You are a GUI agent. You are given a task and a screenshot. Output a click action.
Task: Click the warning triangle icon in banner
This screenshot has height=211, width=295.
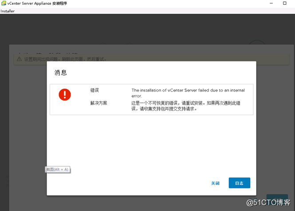click(x=19, y=59)
